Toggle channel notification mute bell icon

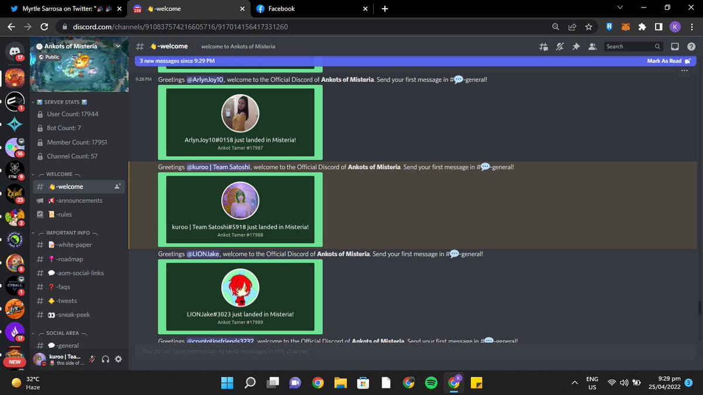coord(560,46)
